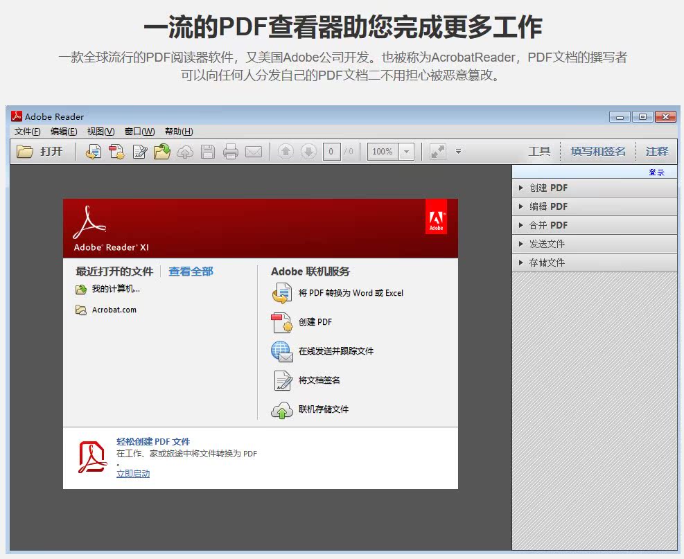Screen dimensions: 684x559
Task: Select the 将 PDF 转换为 Word 或 Excel icon
Action: click(x=281, y=294)
